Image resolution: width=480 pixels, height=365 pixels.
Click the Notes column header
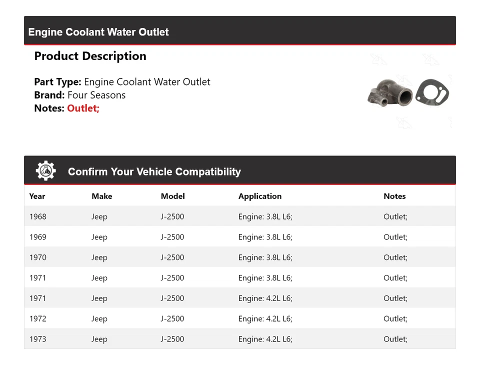click(x=394, y=196)
